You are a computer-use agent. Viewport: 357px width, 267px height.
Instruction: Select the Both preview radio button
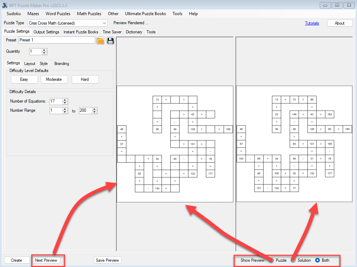[317, 260]
